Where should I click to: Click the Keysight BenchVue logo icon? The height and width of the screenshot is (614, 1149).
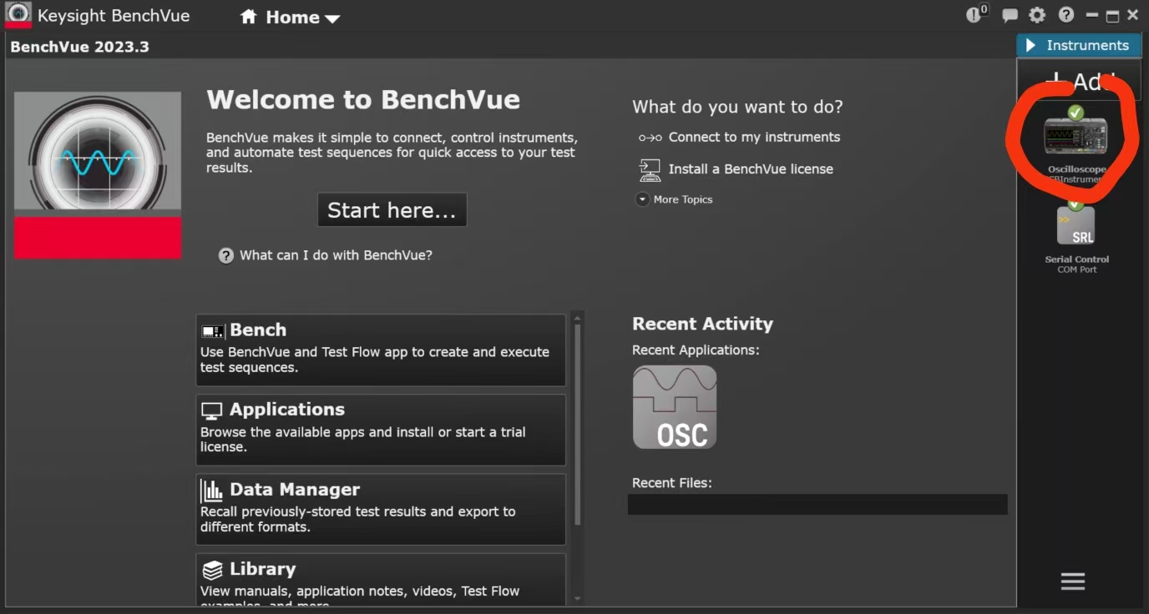coord(18,15)
